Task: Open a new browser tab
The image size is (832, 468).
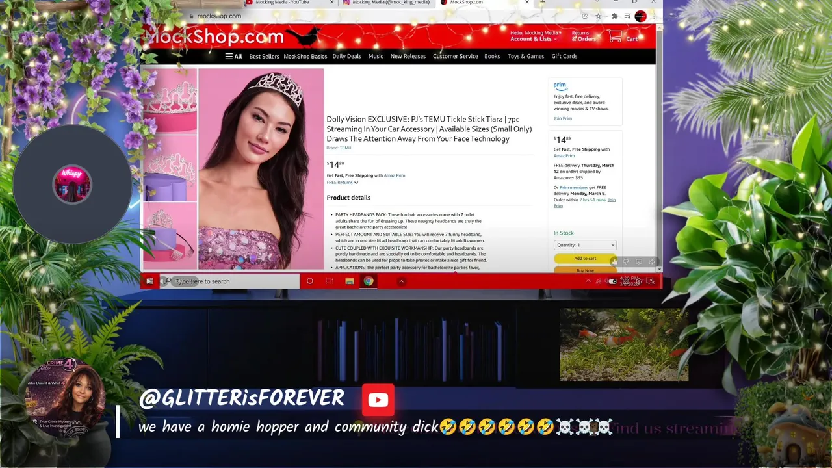Action: (543, 3)
